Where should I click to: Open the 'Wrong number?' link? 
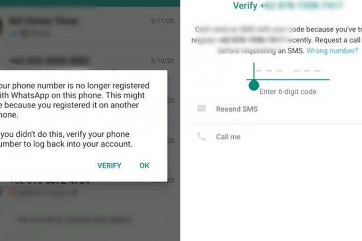(332, 50)
